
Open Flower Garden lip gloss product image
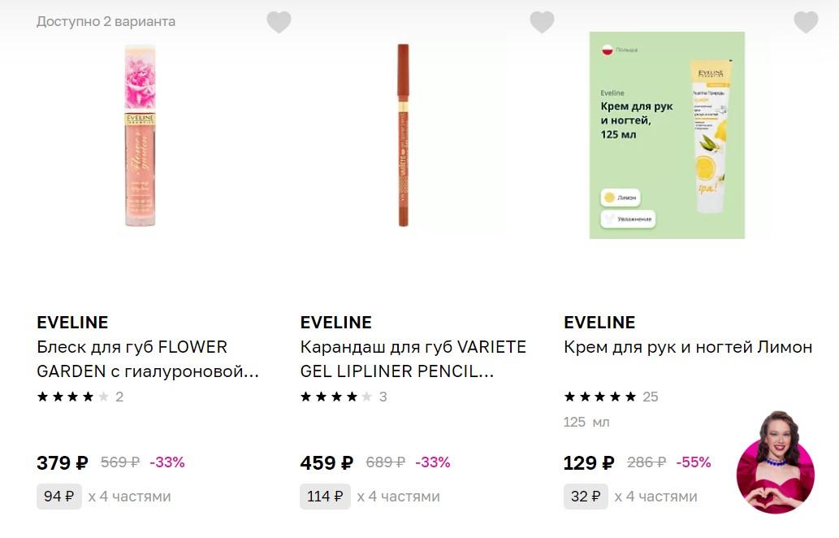tap(139, 136)
